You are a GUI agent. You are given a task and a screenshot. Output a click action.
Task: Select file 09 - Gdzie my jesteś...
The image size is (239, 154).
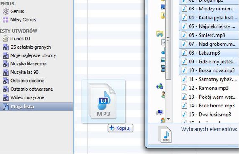point(209,62)
